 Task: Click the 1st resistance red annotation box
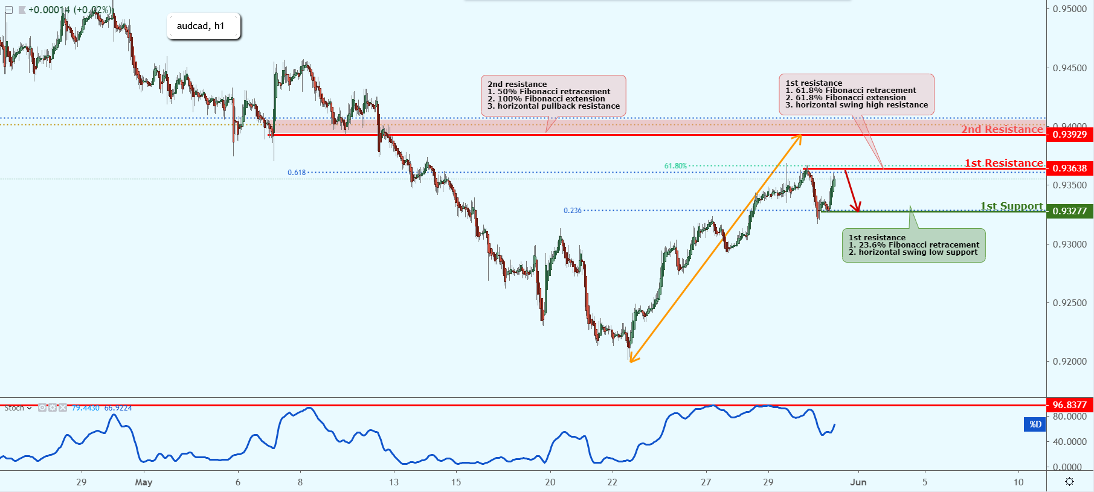pyautogui.click(x=857, y=94)
